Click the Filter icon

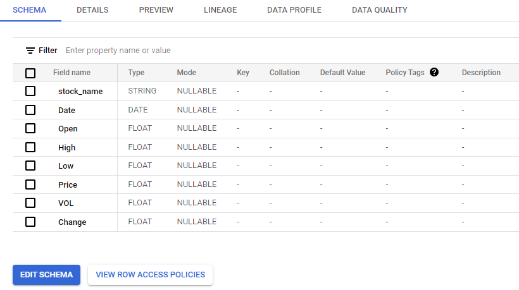click(30, 51)
